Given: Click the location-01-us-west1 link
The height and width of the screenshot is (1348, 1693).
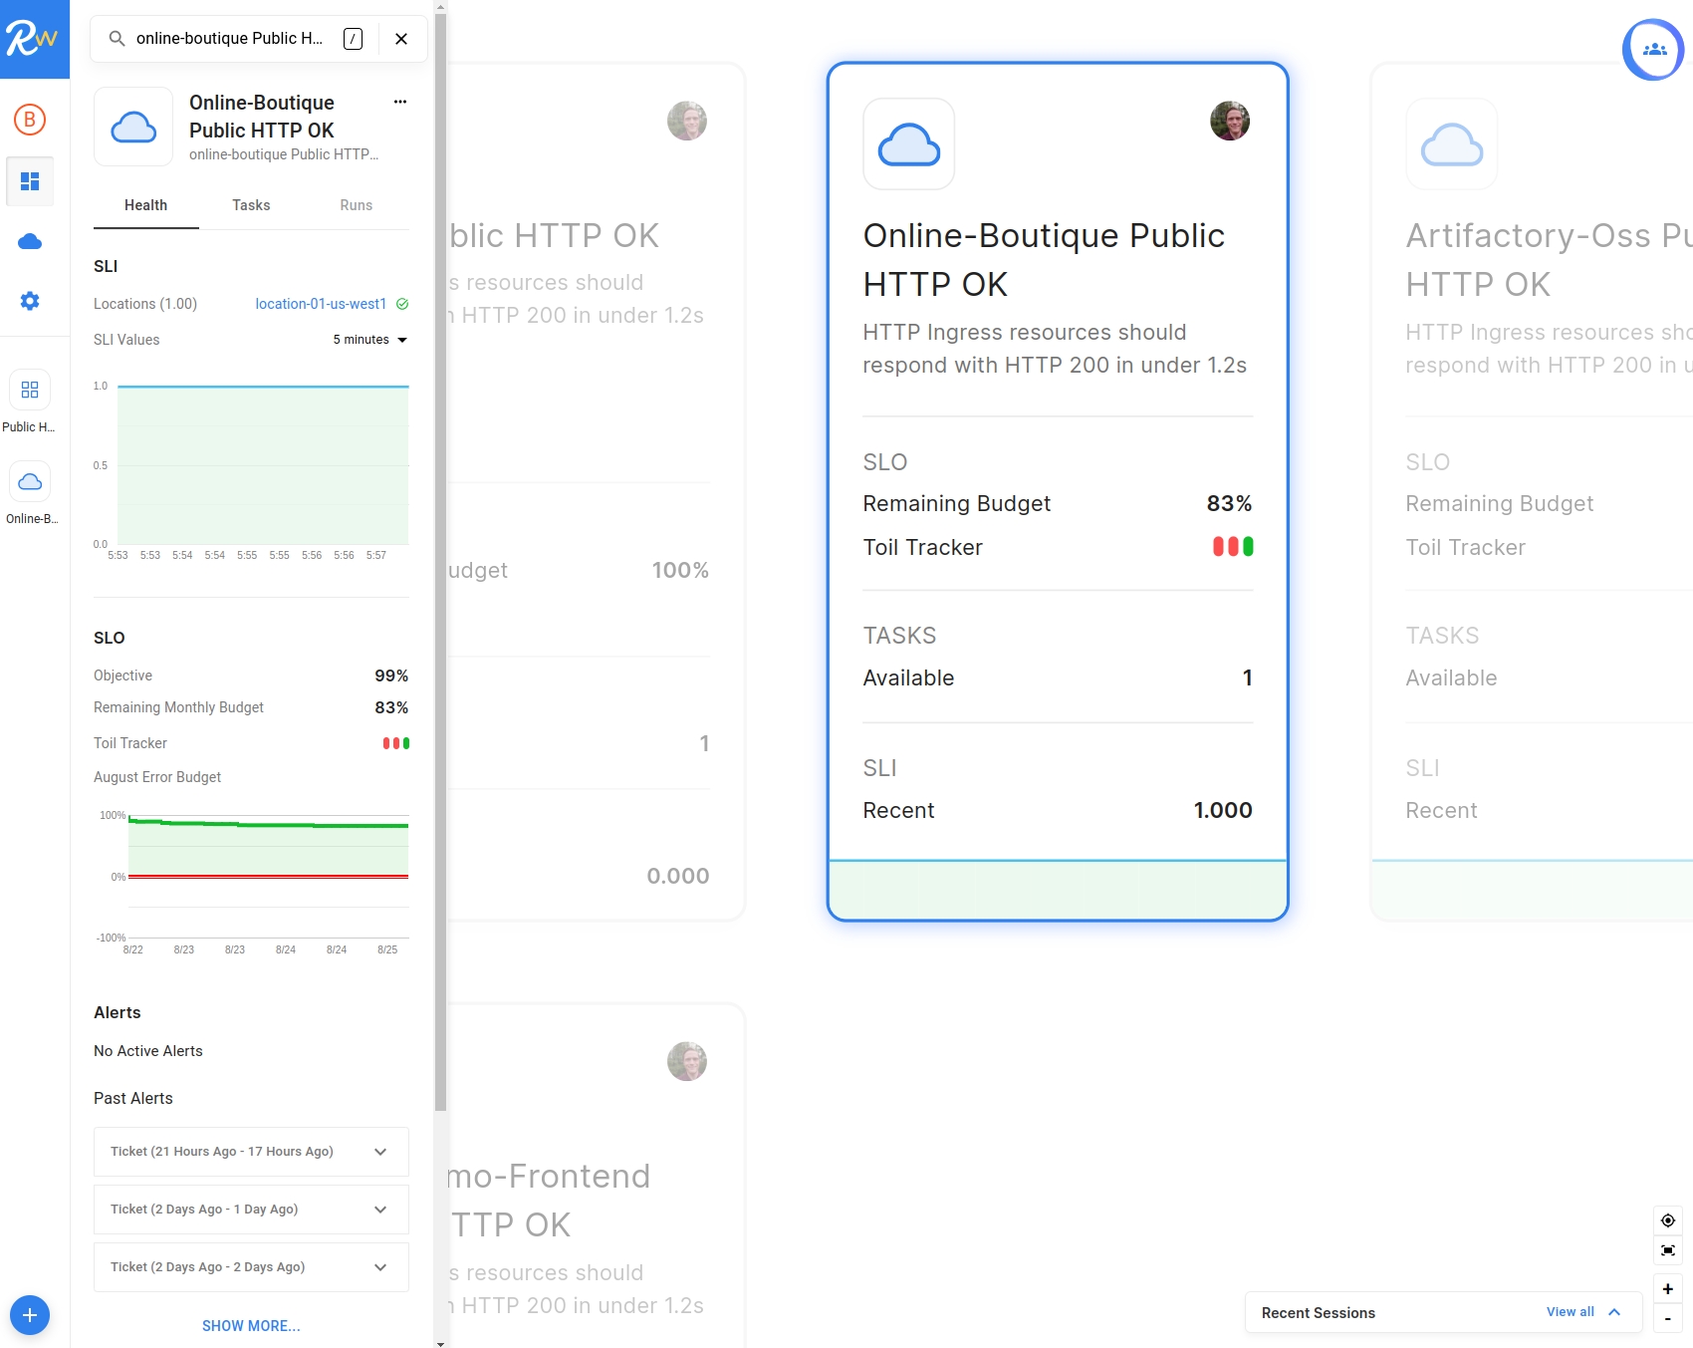Looking at the screenshot, I should (x=321, y=304).
